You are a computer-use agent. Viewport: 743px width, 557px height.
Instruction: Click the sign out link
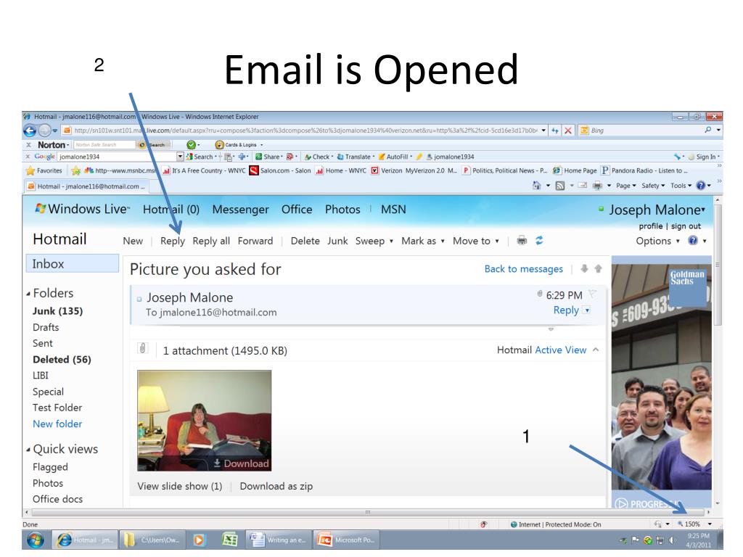(686, 226)
